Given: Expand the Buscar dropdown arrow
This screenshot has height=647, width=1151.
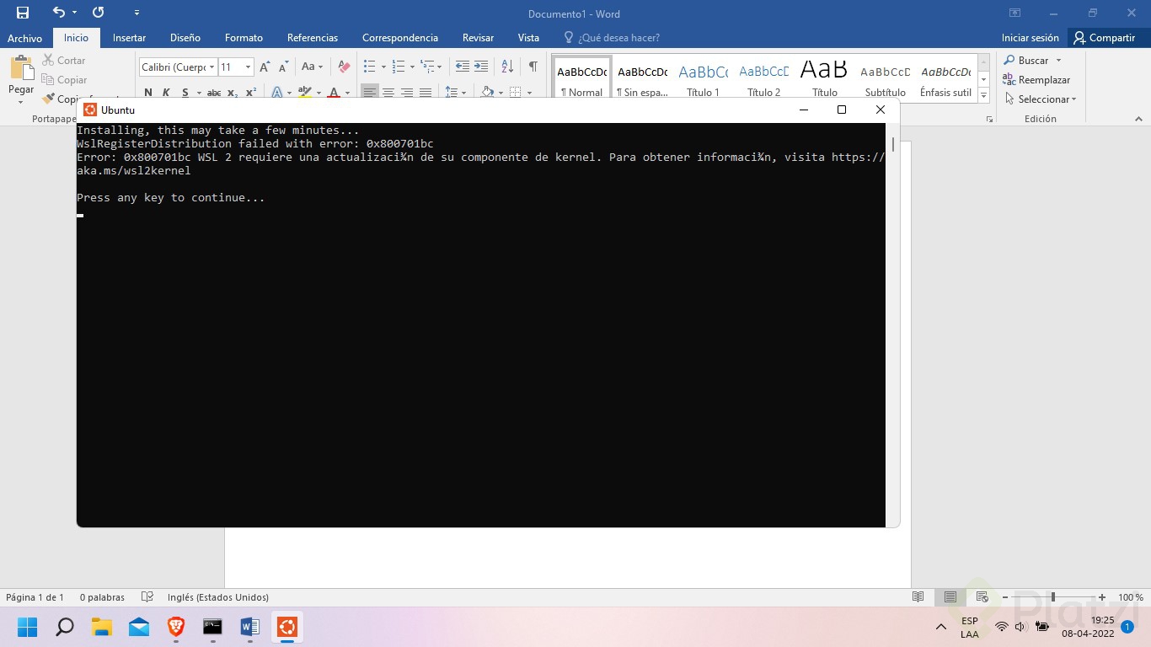Looking at the screenshot, I should point(1058,61).
